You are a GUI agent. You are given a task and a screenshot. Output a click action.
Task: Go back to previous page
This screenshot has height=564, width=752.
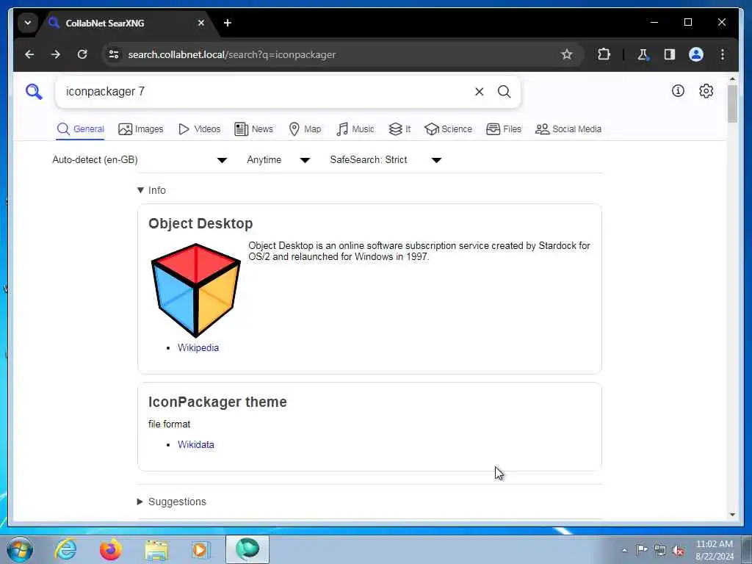point(29,54)
